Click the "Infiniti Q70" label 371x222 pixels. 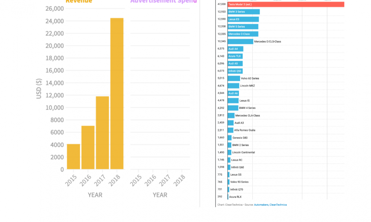(x=237, y=189)
